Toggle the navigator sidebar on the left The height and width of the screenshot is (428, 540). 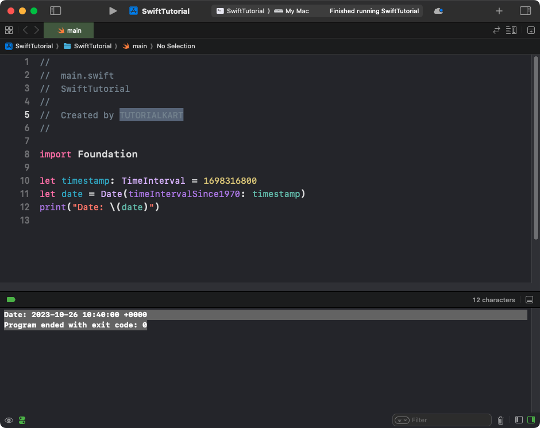click(56, 11)
